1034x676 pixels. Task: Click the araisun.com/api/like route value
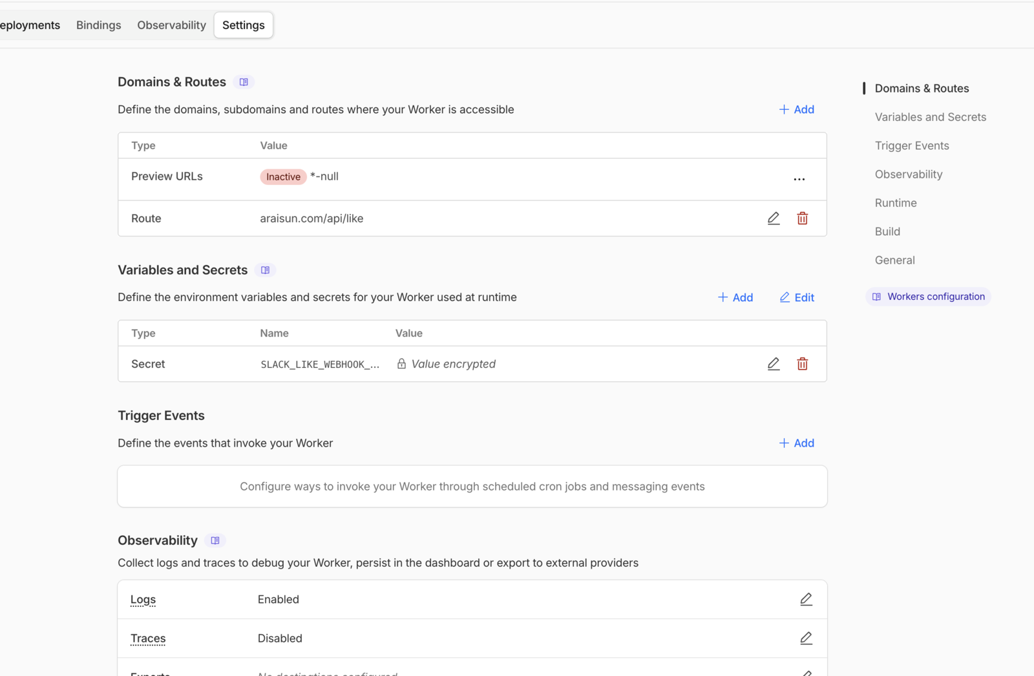pyautogui.click(x=311, y=218)
